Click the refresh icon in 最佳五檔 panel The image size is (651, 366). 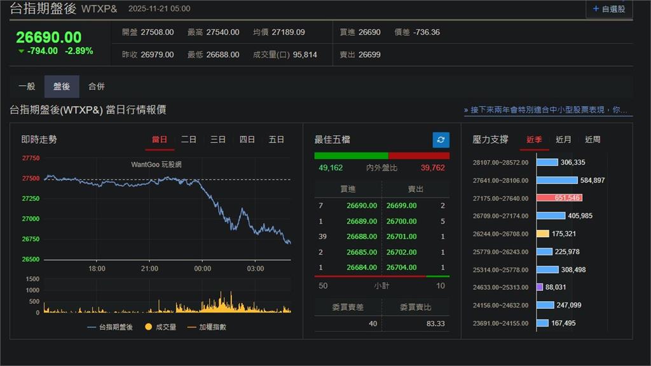440,139
